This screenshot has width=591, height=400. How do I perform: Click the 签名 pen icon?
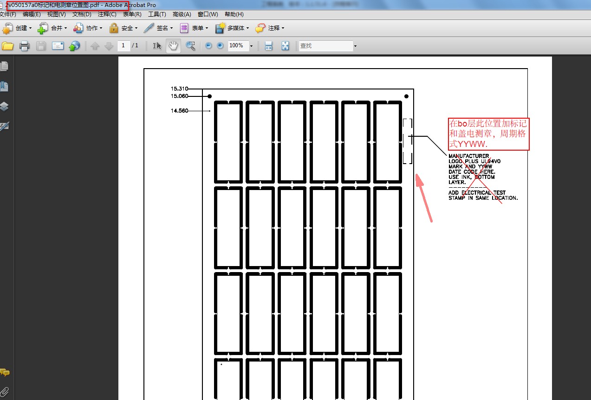[149, 28]
